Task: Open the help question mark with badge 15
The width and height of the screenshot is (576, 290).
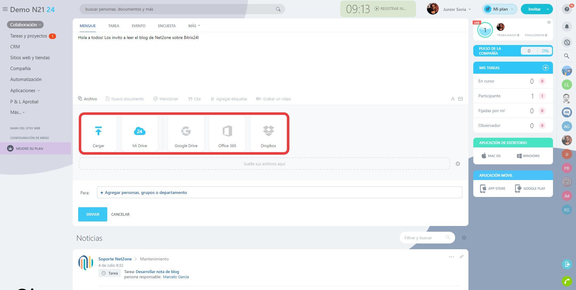Action: (567, 9)
